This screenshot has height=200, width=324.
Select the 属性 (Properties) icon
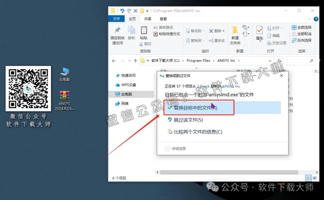tap(259, 35)
